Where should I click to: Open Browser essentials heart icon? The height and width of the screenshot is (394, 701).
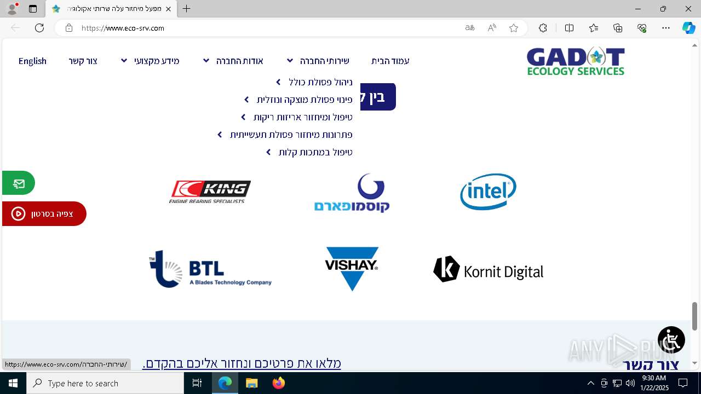[642, 28]
